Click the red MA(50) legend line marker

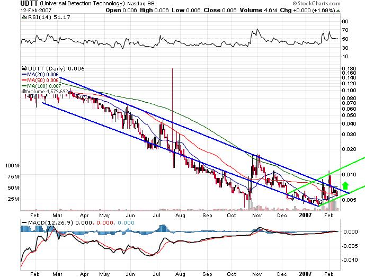(24, 81)
